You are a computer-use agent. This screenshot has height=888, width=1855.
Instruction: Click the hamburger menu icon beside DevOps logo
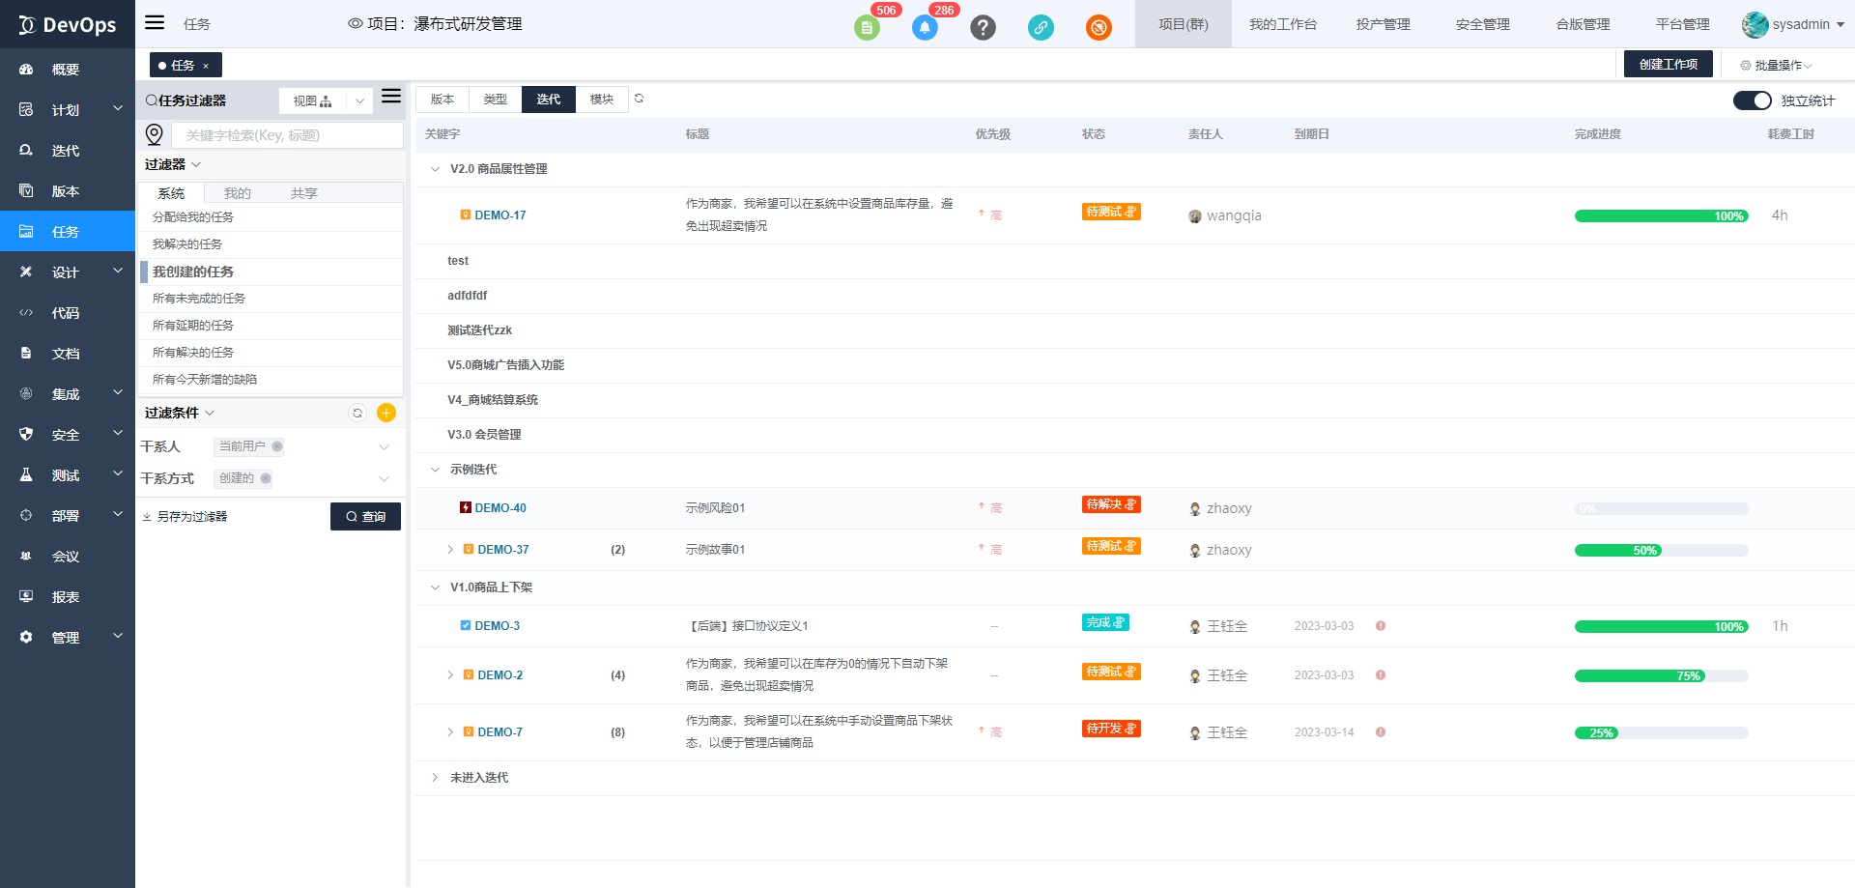155,23
